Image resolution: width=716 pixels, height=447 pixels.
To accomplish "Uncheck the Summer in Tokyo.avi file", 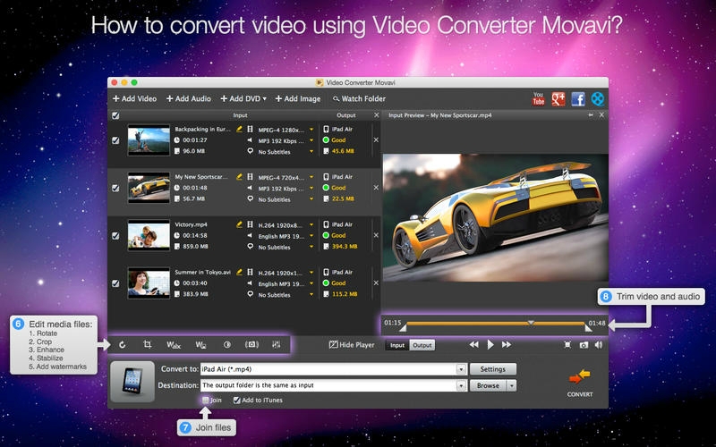I will coord(115,283).
